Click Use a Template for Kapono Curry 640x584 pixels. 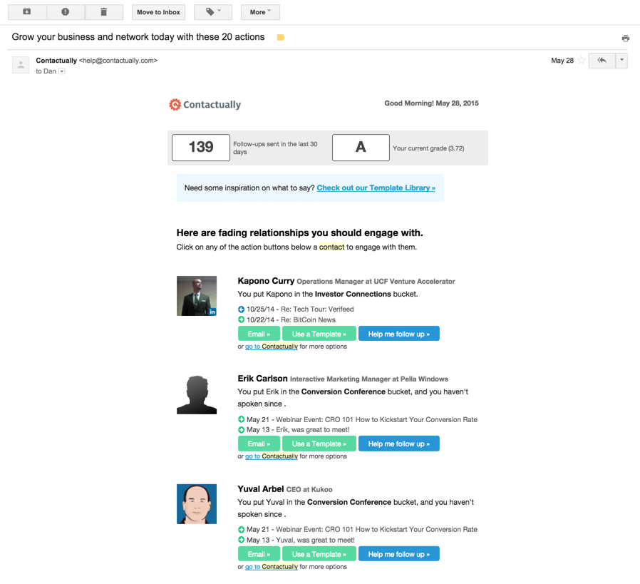tap(319, 334)
